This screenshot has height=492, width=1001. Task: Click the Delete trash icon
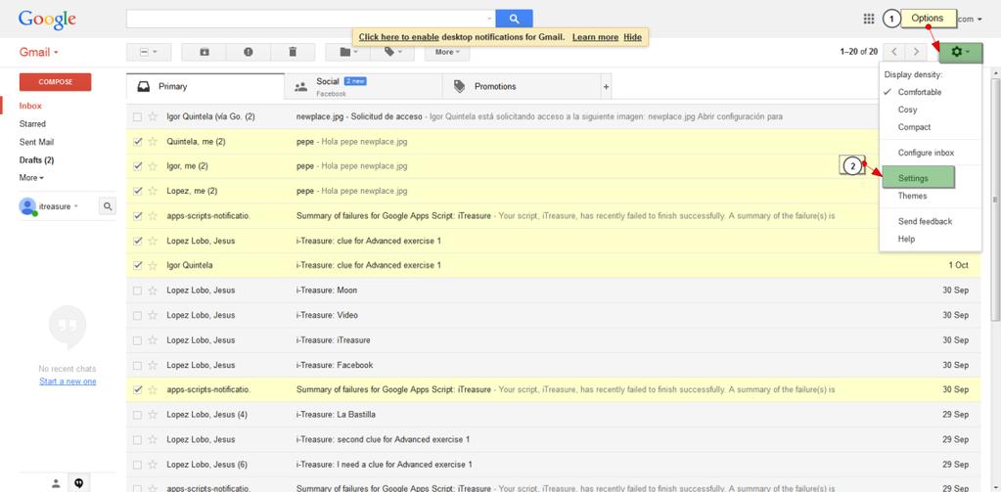293,52
